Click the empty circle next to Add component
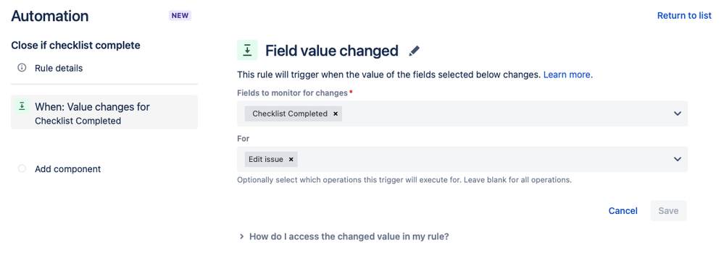The image size is (724, 266). [x=22, y=169]
